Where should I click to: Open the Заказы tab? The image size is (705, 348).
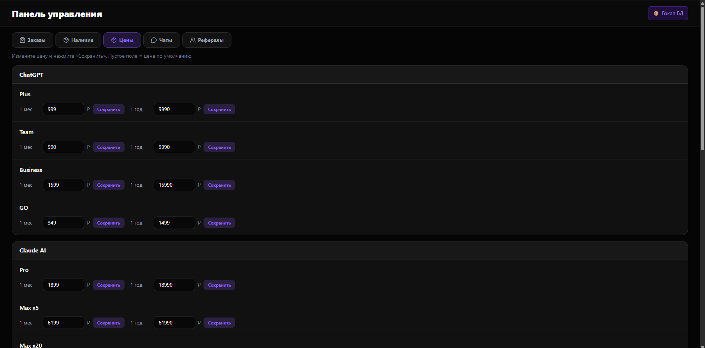click(x=32, y=40)
